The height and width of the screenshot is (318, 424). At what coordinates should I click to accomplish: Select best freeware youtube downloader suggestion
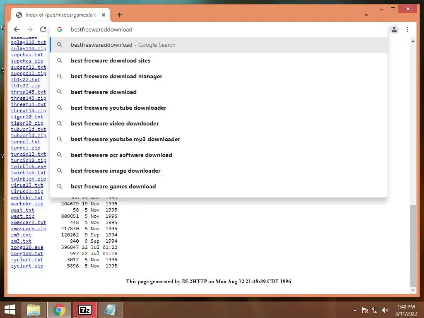pyautogui.click(x=219, y=108)
